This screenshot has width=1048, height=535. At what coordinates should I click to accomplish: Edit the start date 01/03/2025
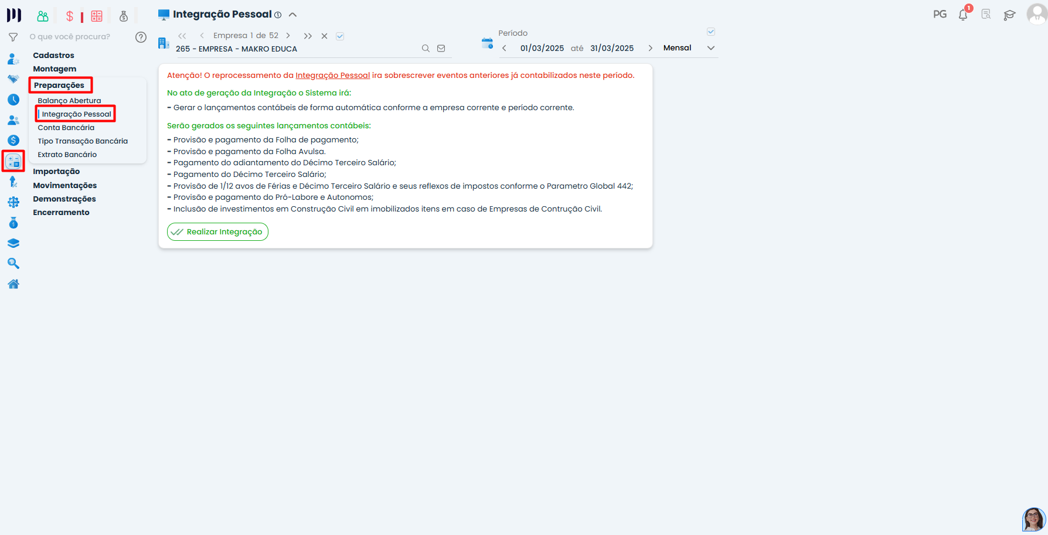point(542,48)
